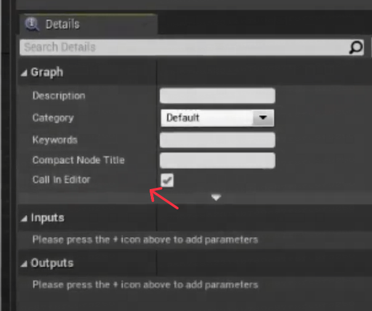Select the Details tab
Viewport: 372px width, 311px height.
point(88,24)
